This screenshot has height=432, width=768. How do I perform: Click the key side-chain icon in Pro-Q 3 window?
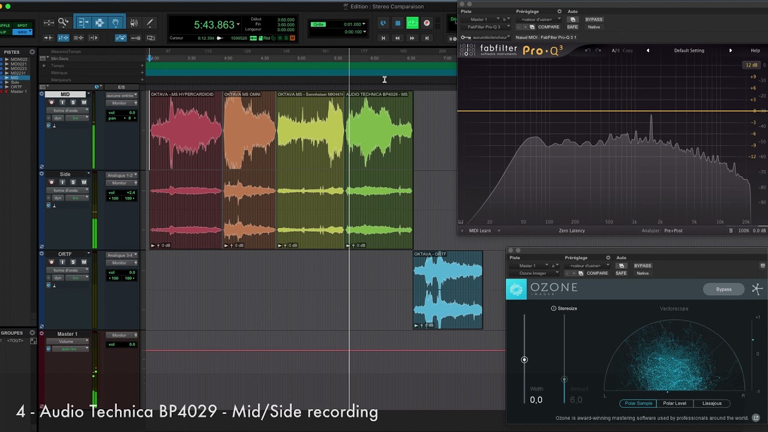[465, 37]
